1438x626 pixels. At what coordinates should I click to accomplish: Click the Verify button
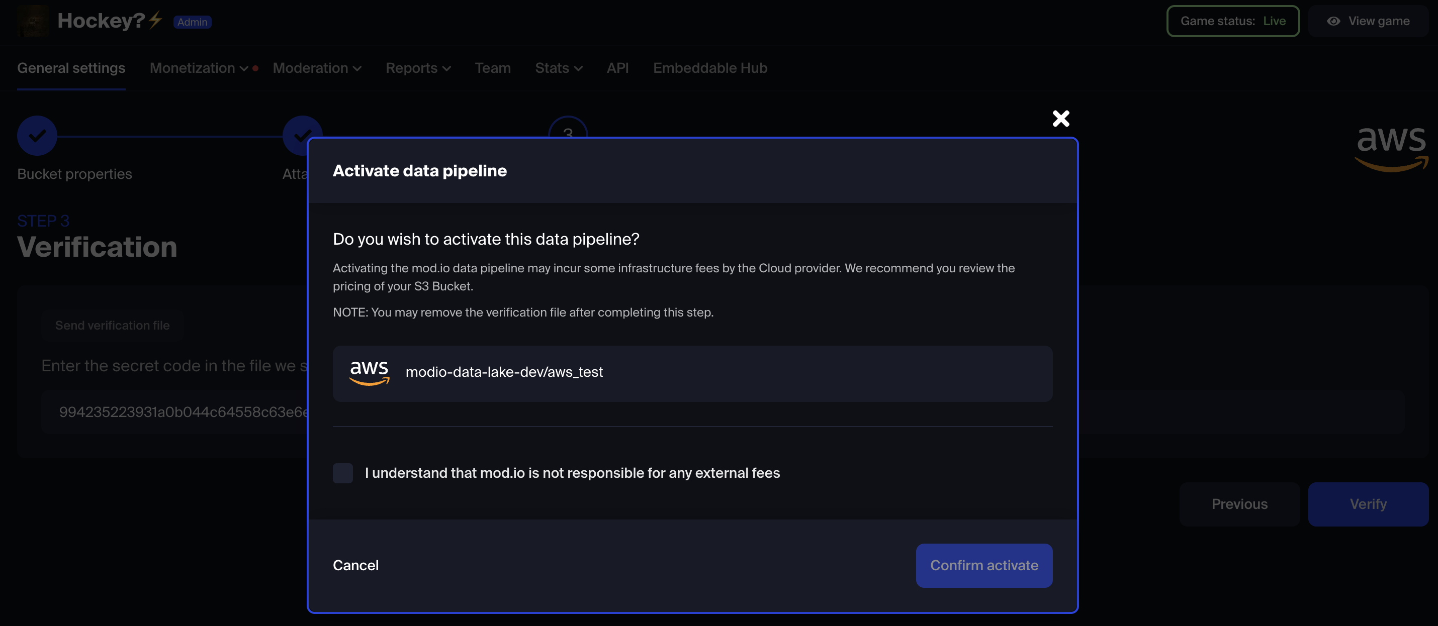tap(1368, 504)
